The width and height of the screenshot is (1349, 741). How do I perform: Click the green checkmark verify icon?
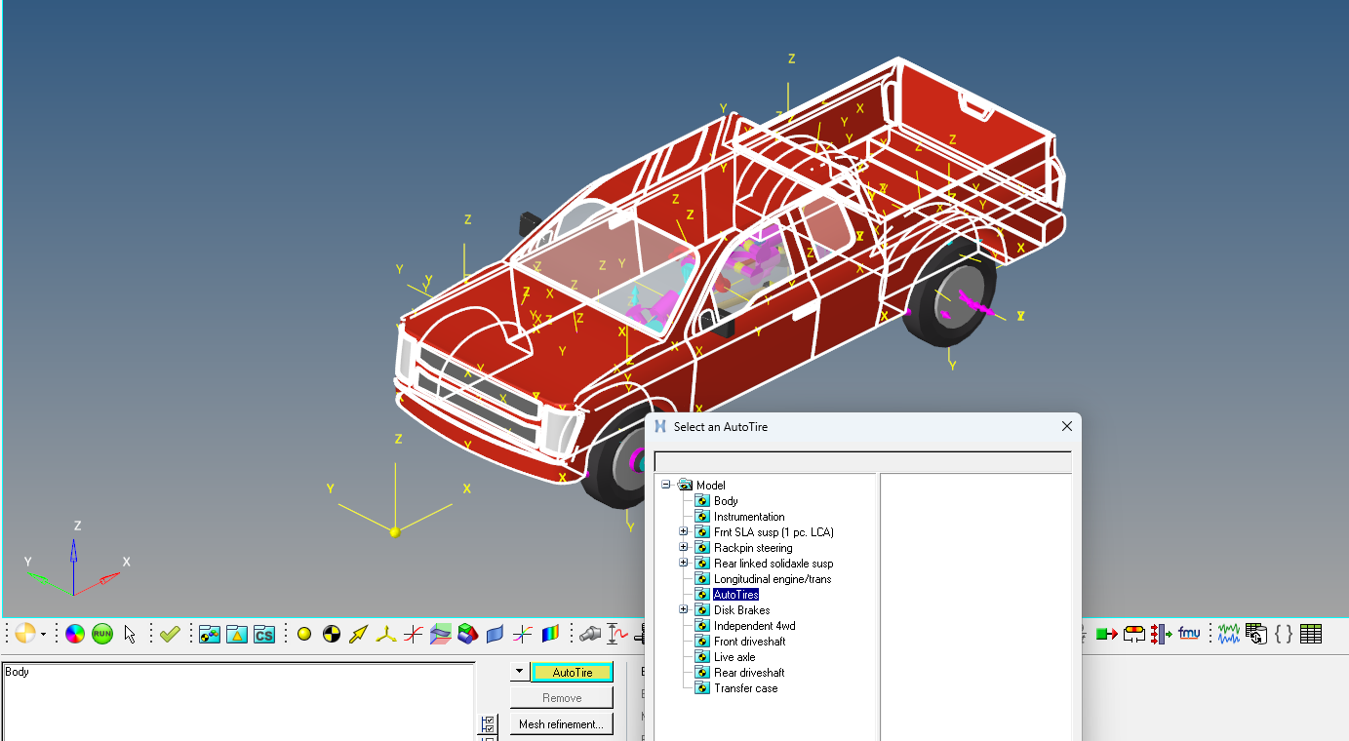click(170, 634)
